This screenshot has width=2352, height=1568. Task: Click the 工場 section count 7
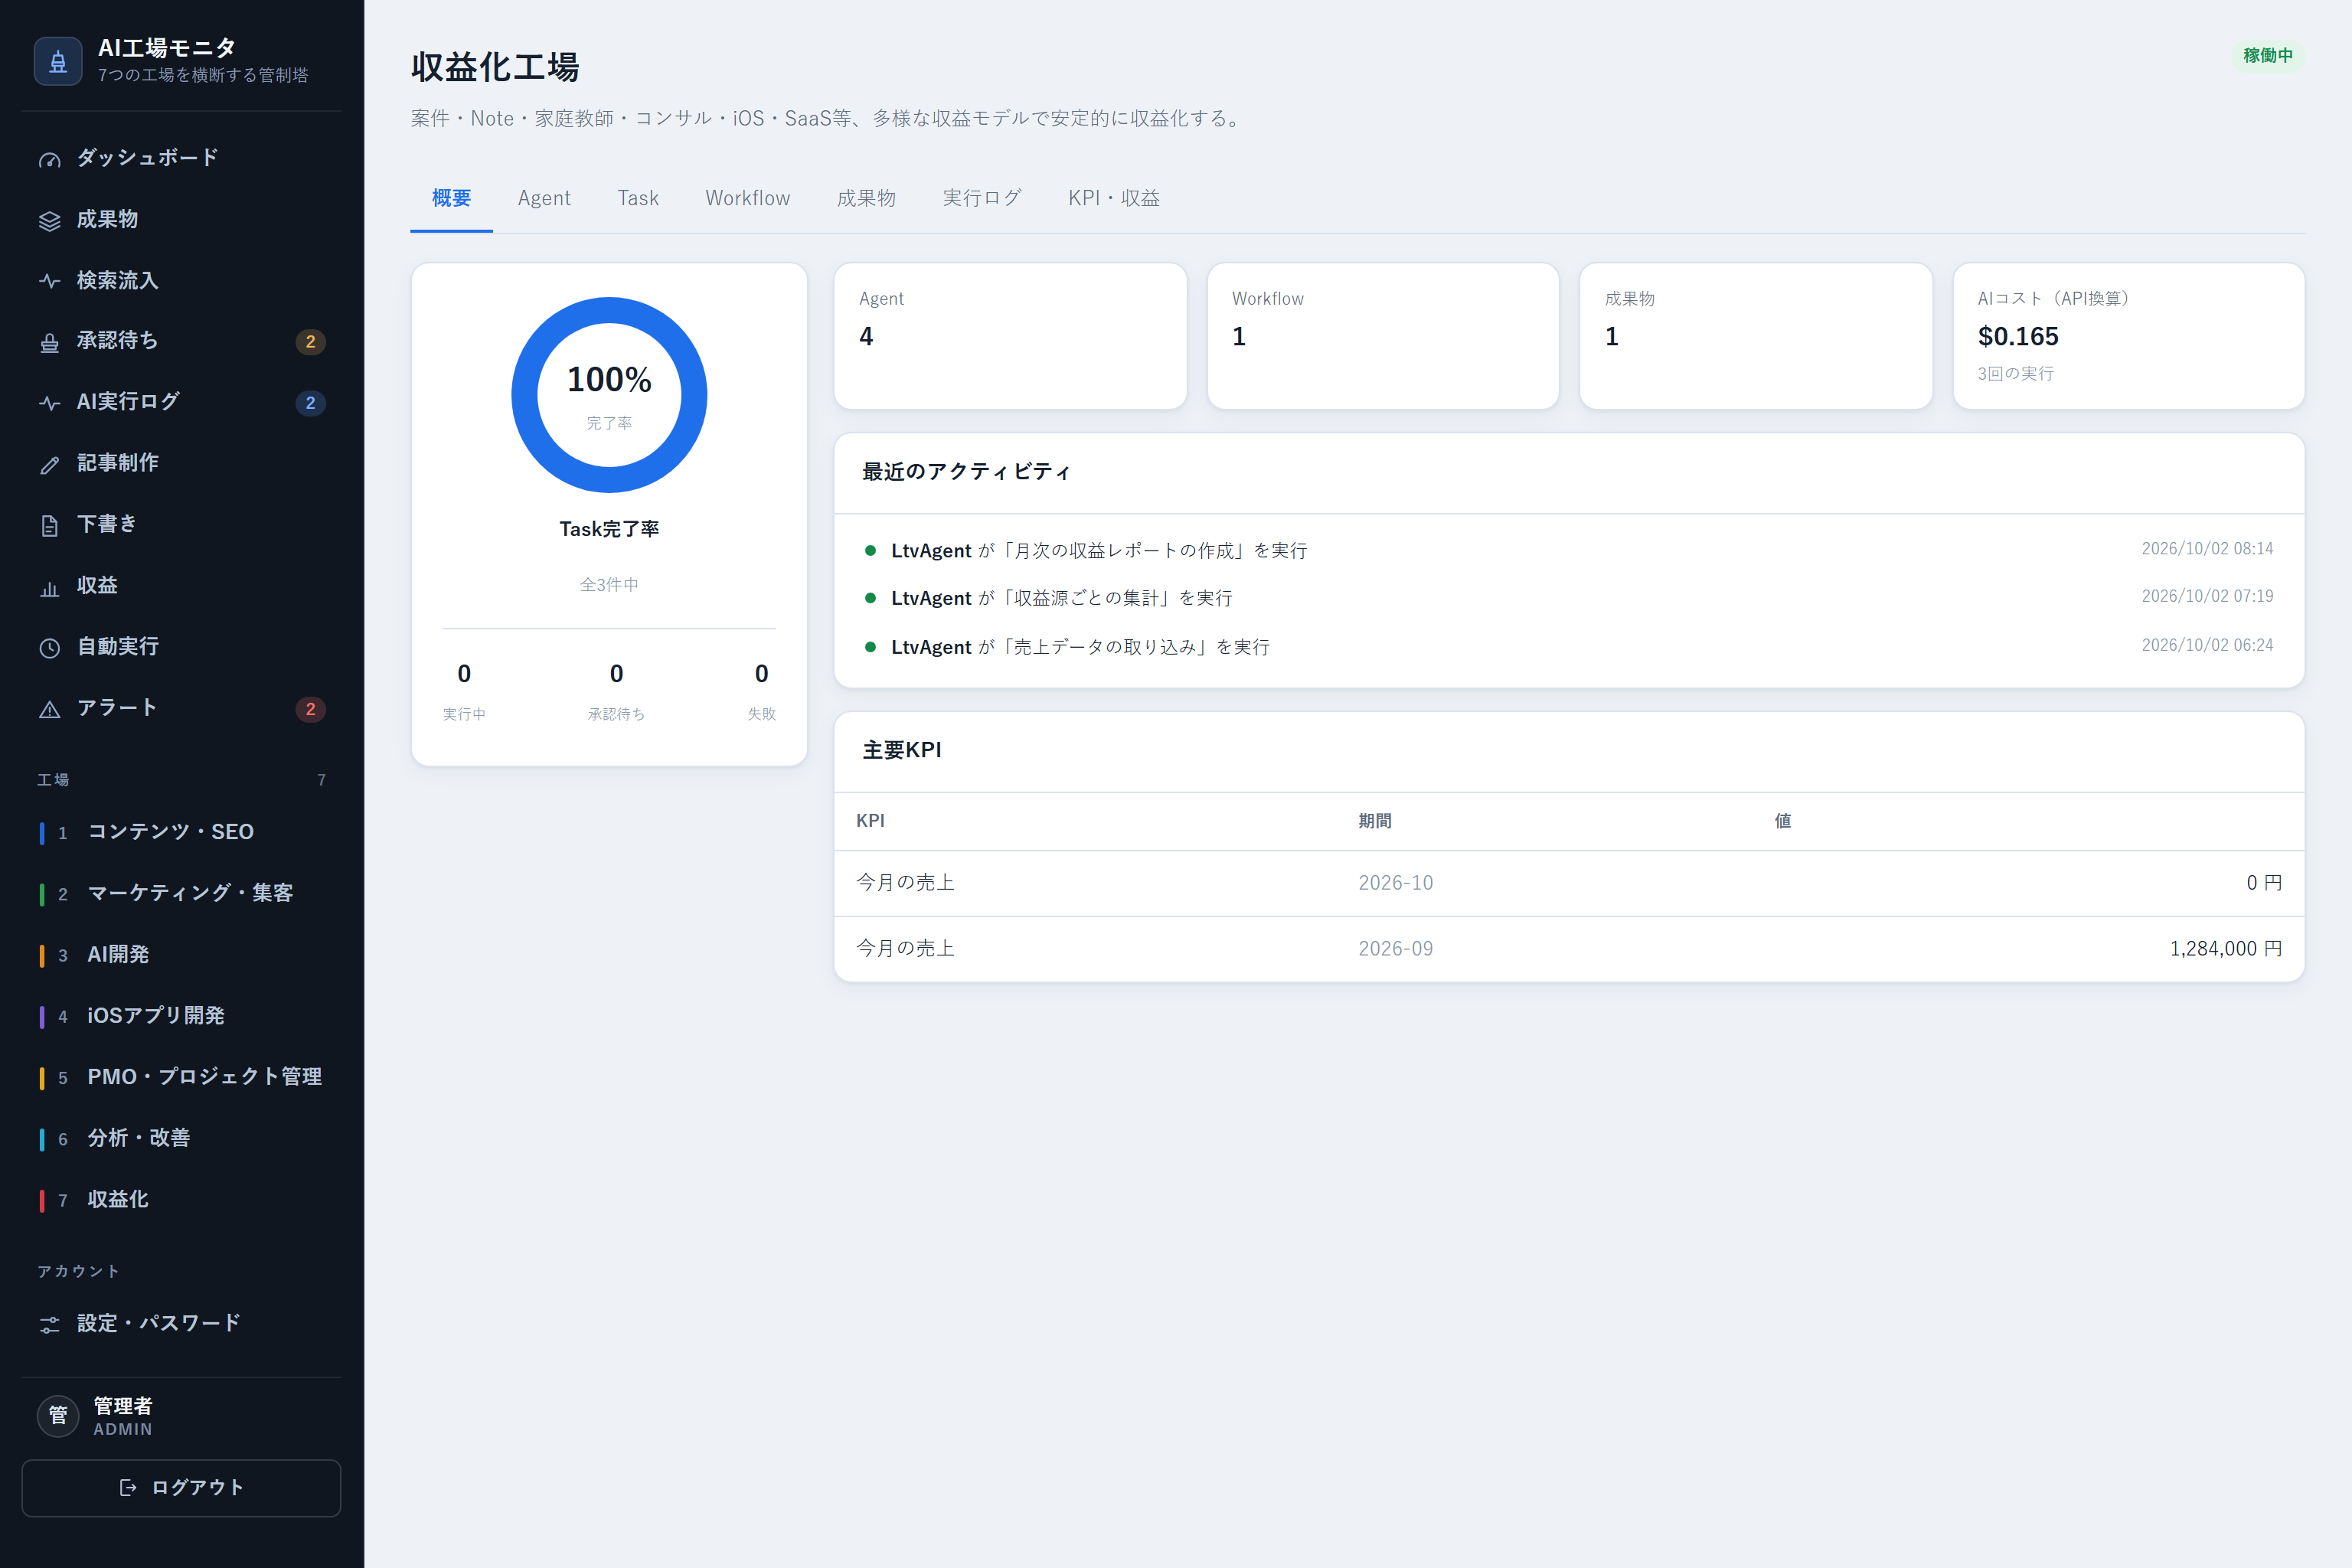click(321, 780)
